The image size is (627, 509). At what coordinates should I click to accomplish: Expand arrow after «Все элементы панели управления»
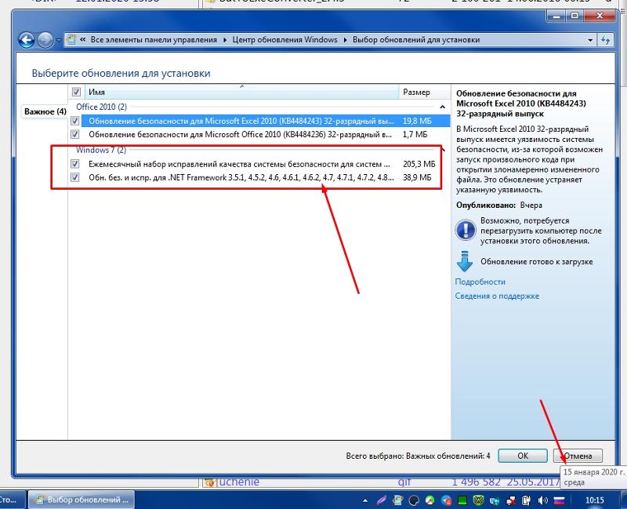pyautogui.click(x=225, y=40)
